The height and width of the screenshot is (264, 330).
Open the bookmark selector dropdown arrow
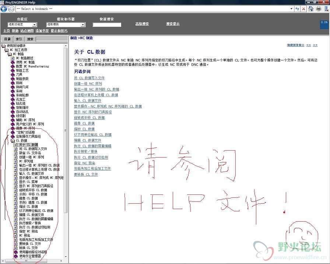point(291,9)
